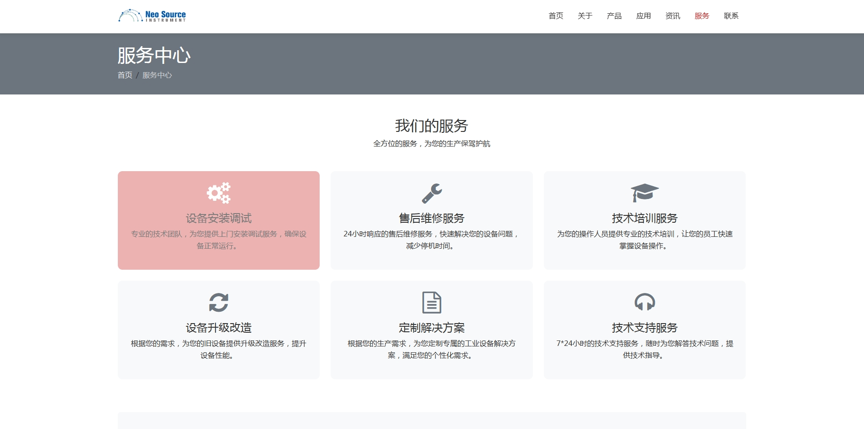Image resolution: width=864 pixels, height=429 pixels.
Task: Select the 技术培训服务 heading
Action: [644, 219]
